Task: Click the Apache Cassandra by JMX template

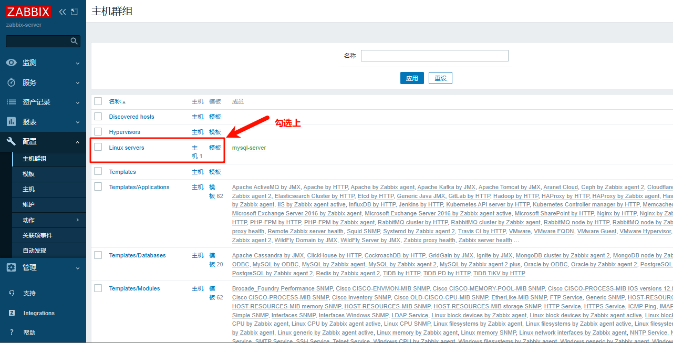Action: [268, 255]
